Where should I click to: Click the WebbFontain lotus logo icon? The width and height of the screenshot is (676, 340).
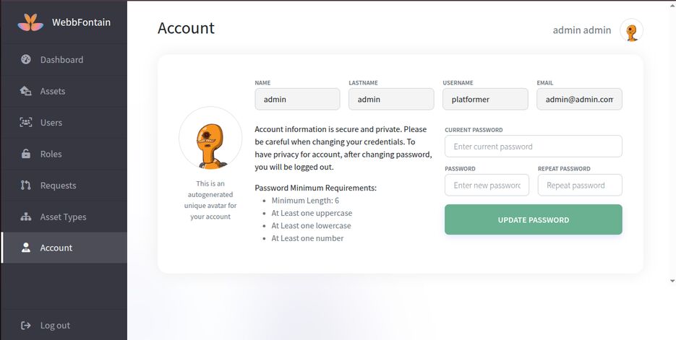click(30, 22)
